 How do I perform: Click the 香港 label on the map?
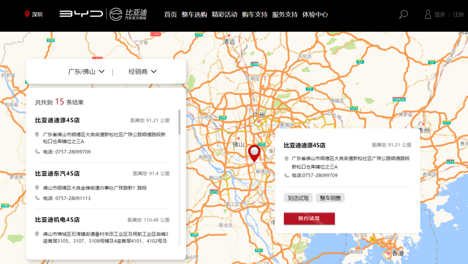pyautogui.click(x=398, y=253)
